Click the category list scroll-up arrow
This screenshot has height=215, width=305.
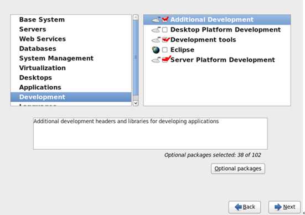point(136,18)
